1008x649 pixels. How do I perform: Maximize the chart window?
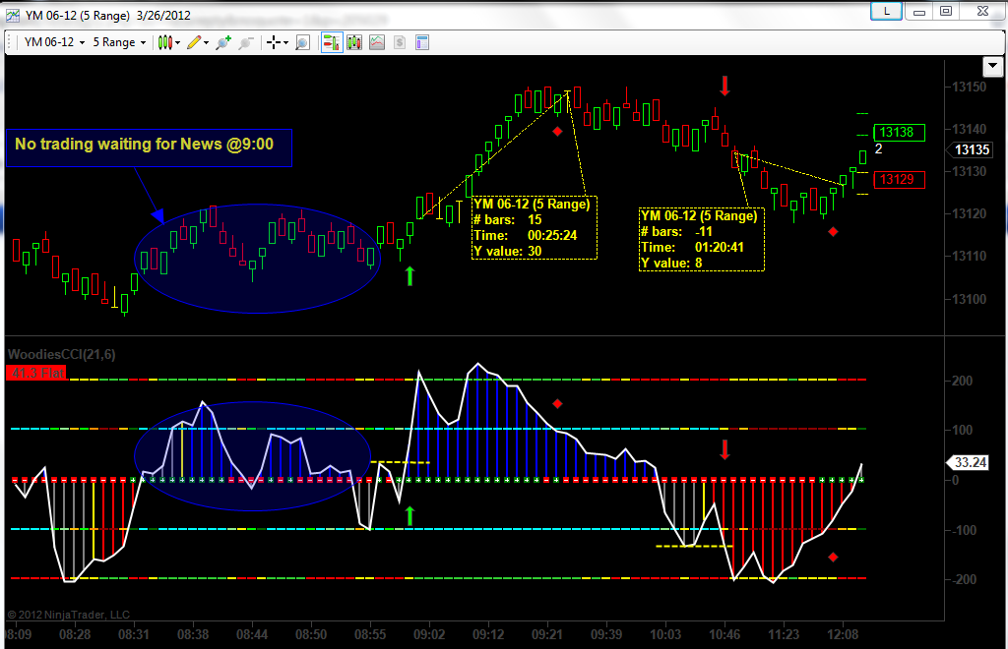tap(946, 11)
